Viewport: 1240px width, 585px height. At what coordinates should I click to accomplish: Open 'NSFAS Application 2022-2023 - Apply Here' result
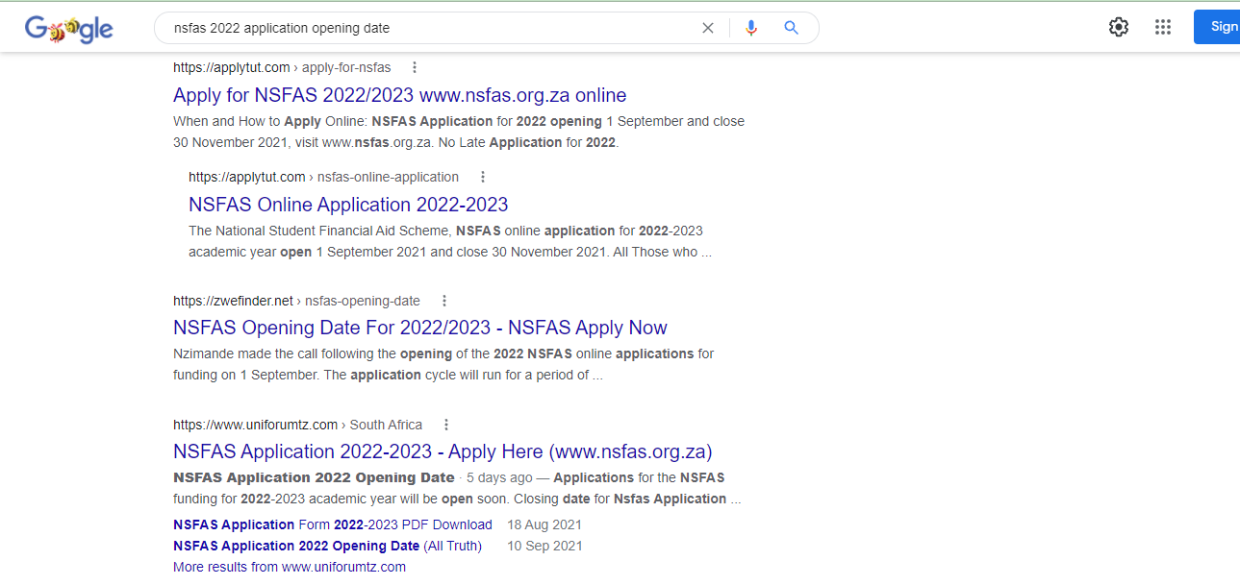(x=443, y=451)
